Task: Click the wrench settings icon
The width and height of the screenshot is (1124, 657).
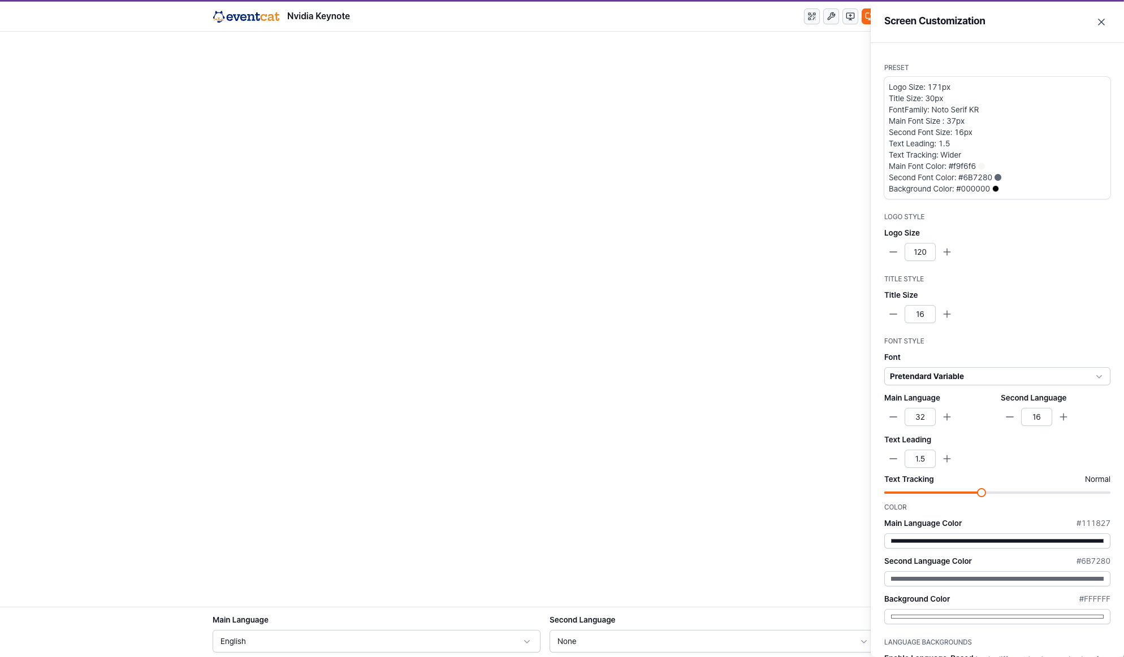Action: (831, 16)
